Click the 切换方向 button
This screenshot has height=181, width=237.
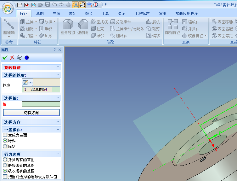[31, 113]
